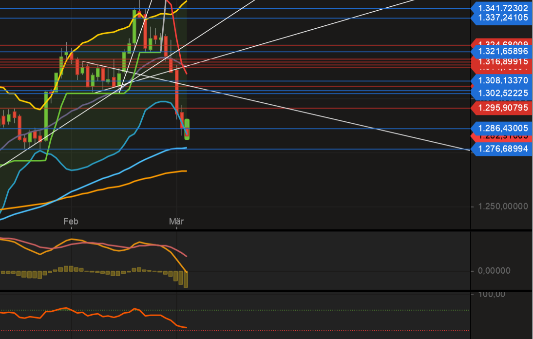Select the lowest 1.276,68994 price label
This screenshot has width=533, height=339.
click(x=501, y=149)
